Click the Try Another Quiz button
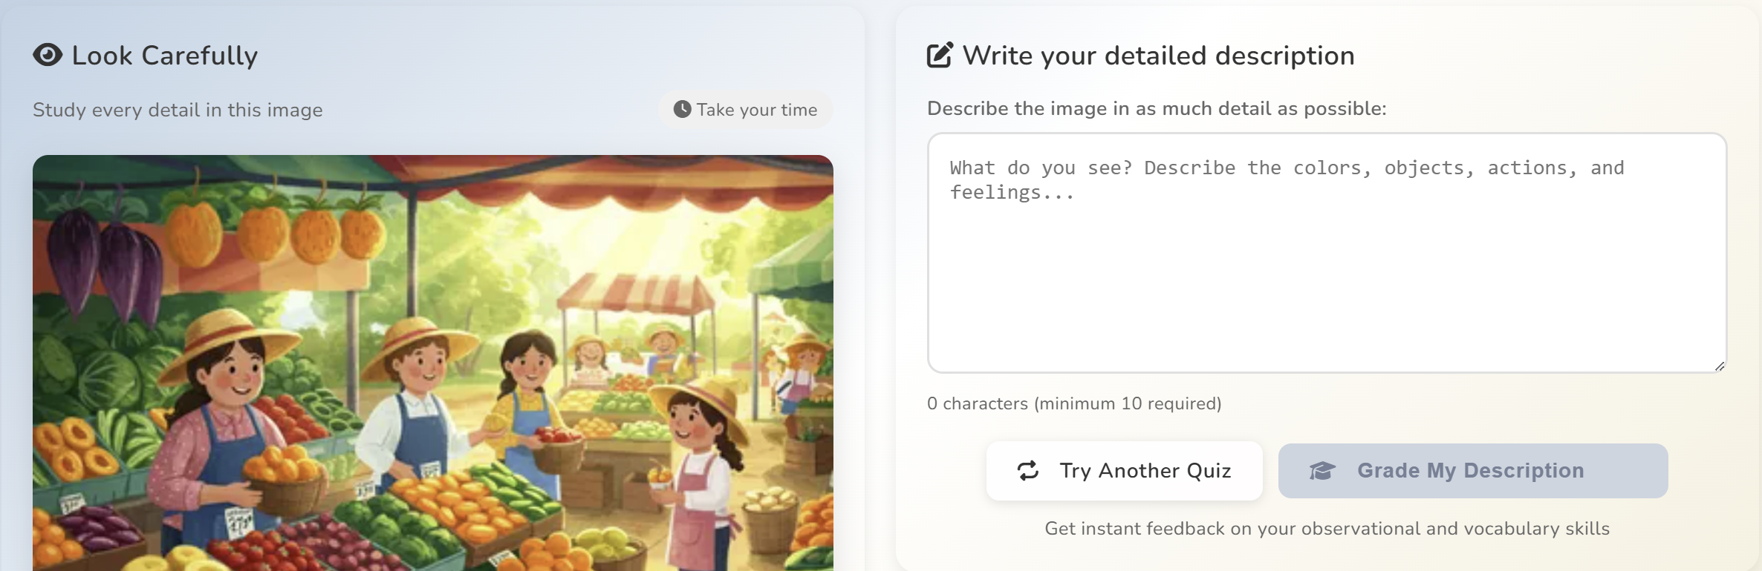The width and height of the screenshot is (1762, 571). (1125, 471)
